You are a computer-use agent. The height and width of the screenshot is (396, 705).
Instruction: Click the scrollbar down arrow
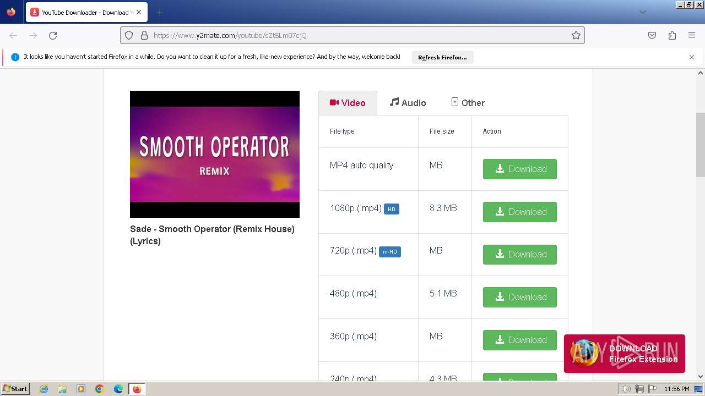click(x=701, y=377)
